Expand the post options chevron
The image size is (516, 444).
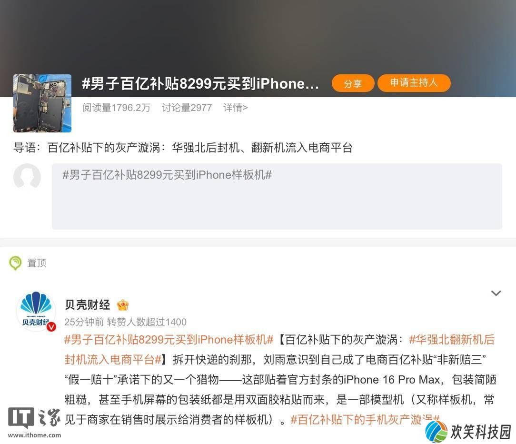(x=496, y=293)
